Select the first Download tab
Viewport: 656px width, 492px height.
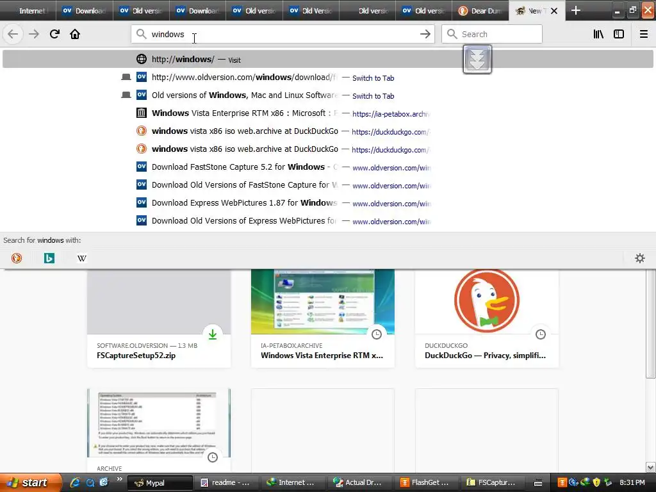(85, 11)
